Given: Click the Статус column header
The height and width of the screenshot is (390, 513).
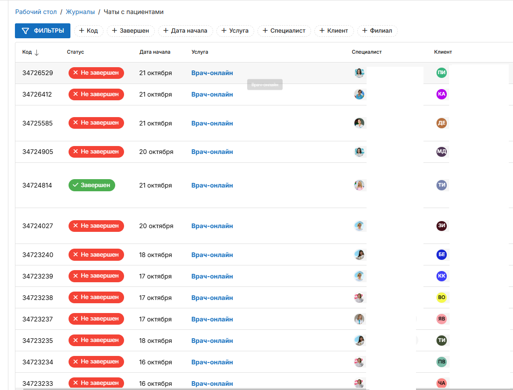Looking at the screenshot, I should coord(75,52).
